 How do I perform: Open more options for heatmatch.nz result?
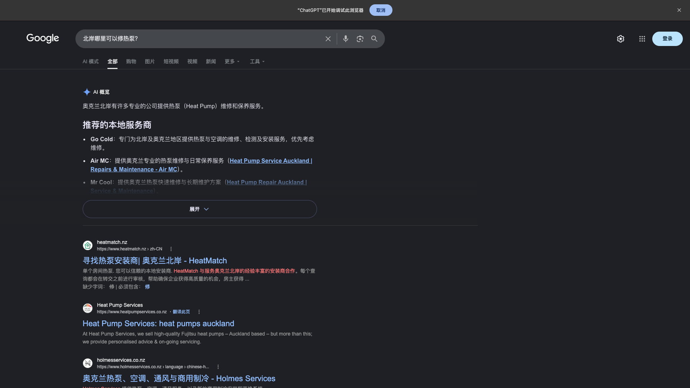click(x=171, y=249)
